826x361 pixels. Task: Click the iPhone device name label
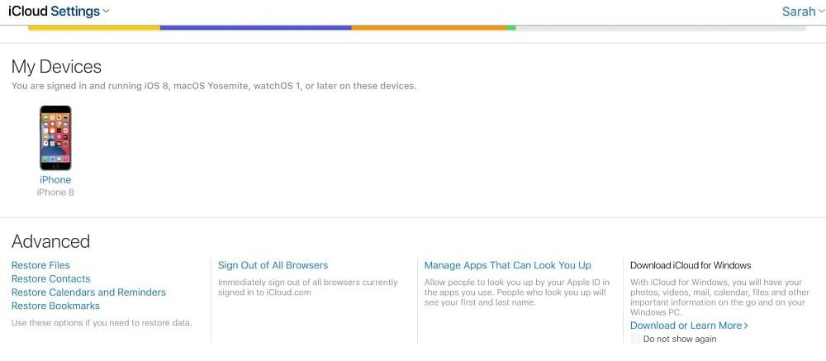point(55,180)
